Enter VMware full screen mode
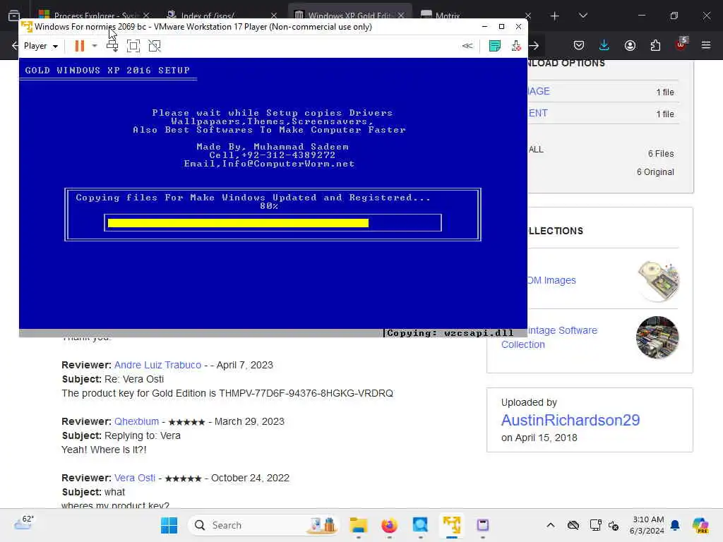The width and height of the screenshot is (723, 542). point(133,46)
